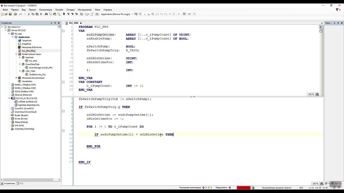Click the 150 % zoom field in the declaration pane
344x193 pixels.
pos(311,94)
